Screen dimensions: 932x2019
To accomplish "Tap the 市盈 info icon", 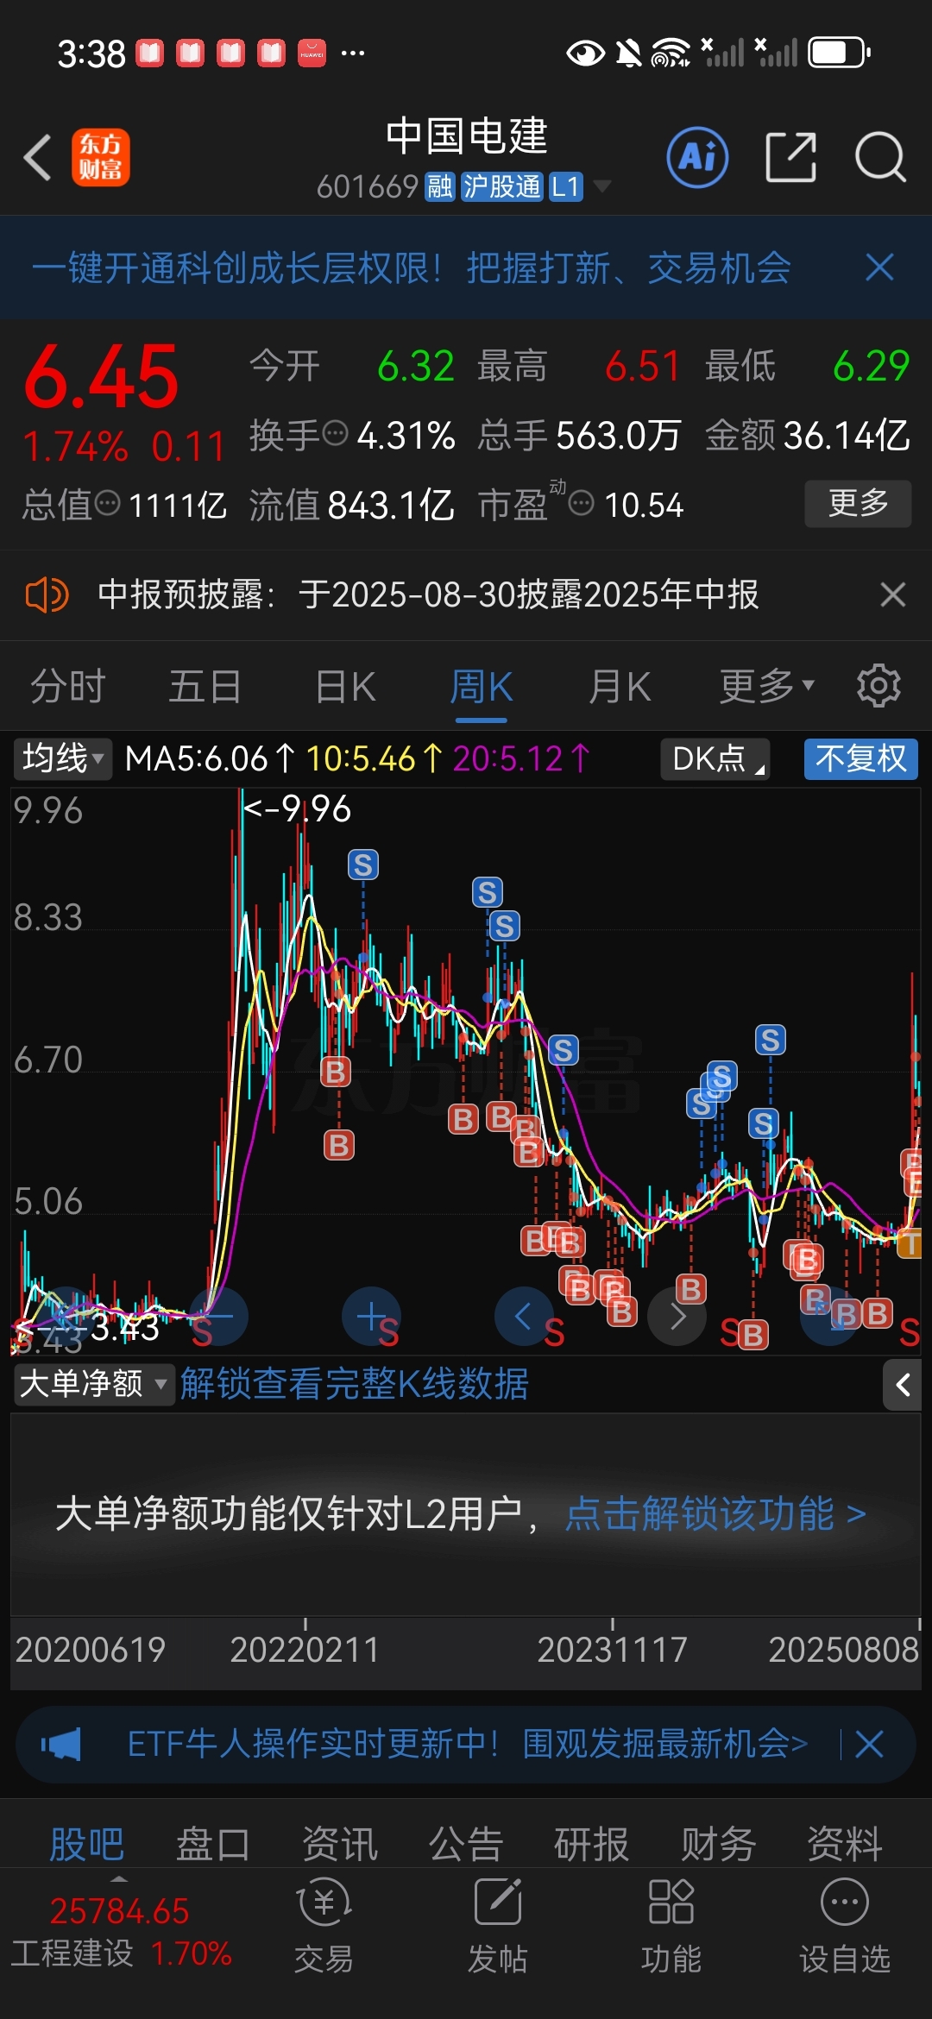I will tap(582, 502).
